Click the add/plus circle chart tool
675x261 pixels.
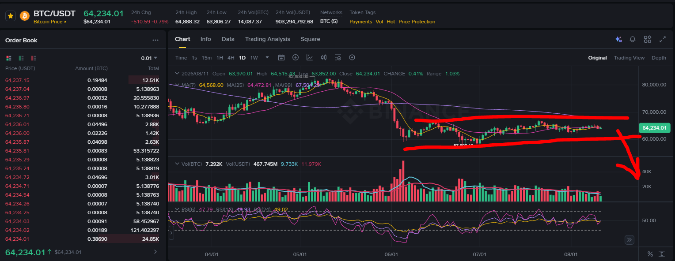(296, 58)
